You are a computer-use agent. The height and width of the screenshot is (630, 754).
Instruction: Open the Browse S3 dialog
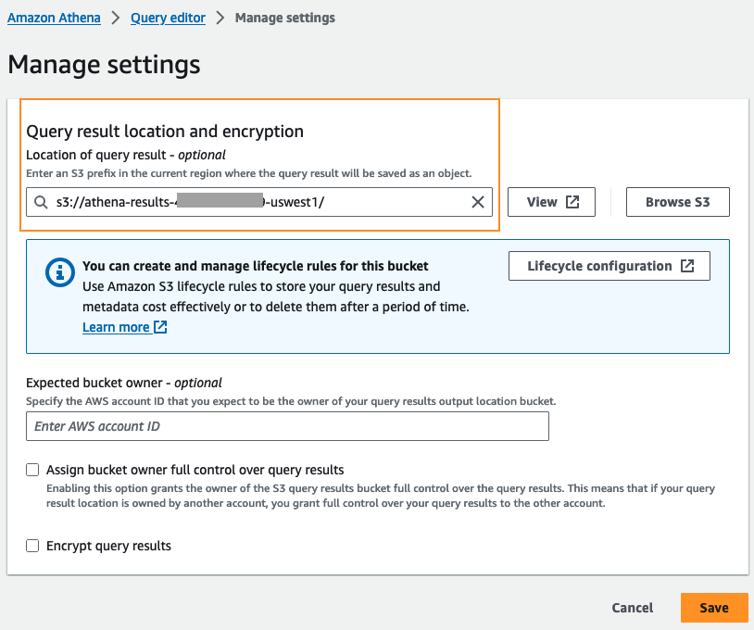point(677,202)
